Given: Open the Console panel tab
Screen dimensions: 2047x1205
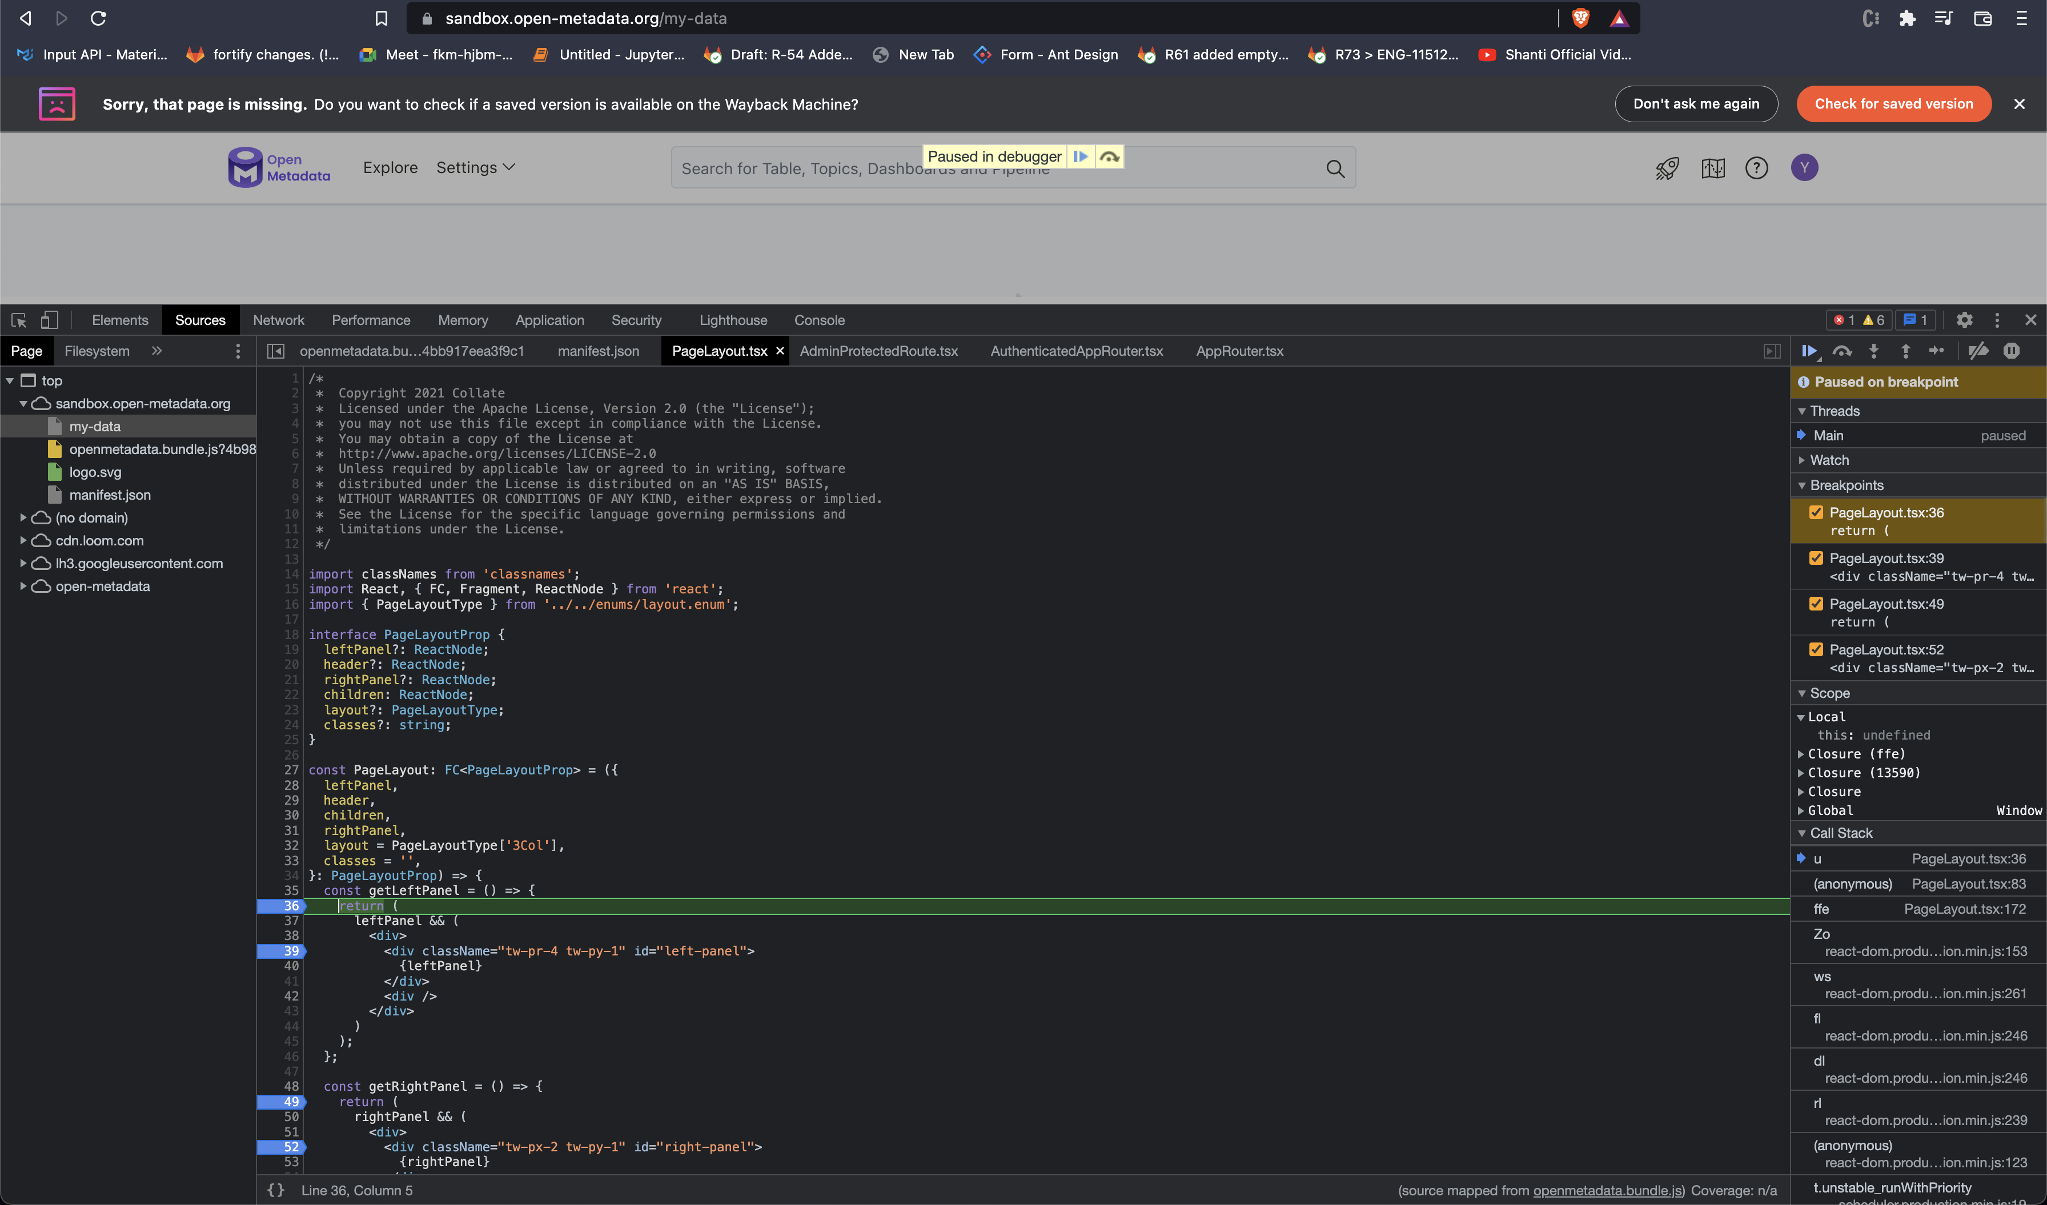Looking at the screenshot, I should [x=820, y=320].
